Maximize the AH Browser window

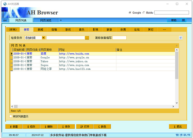[177, 4]
